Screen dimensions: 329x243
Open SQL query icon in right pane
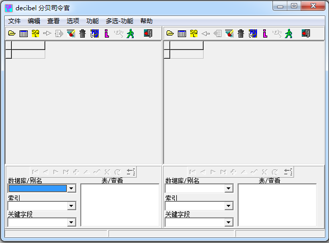(194, 33)
